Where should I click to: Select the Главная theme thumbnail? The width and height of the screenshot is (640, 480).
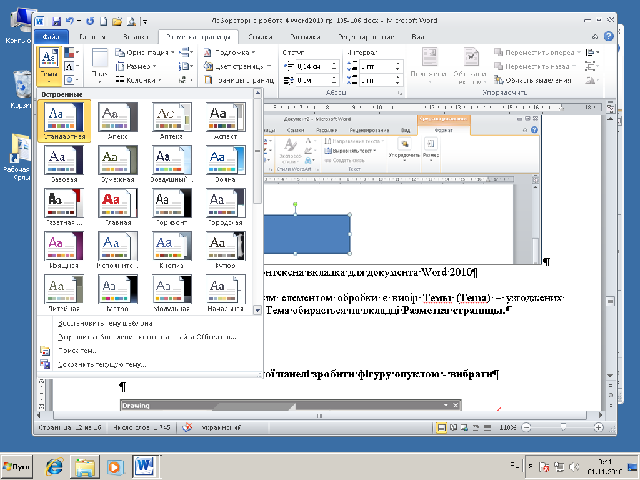click(x=118, y=207)
